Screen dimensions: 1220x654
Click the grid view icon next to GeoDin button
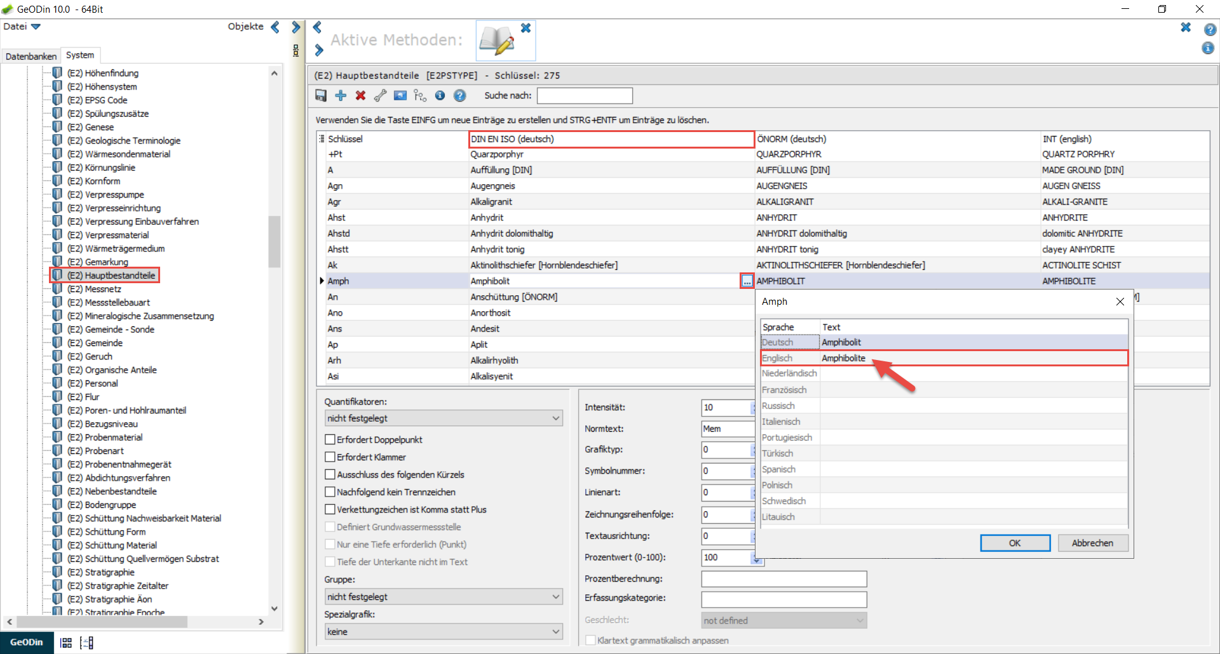(x=66, y=643)
